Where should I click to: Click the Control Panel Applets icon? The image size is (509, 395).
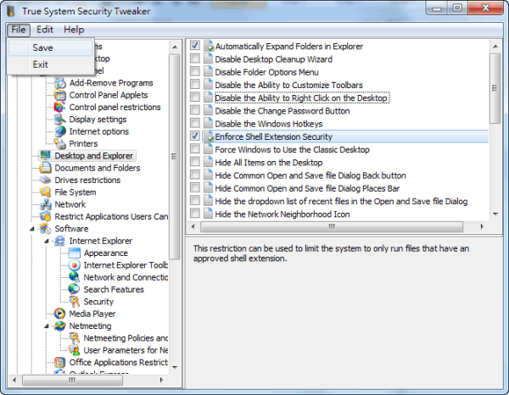pos(61,96)
